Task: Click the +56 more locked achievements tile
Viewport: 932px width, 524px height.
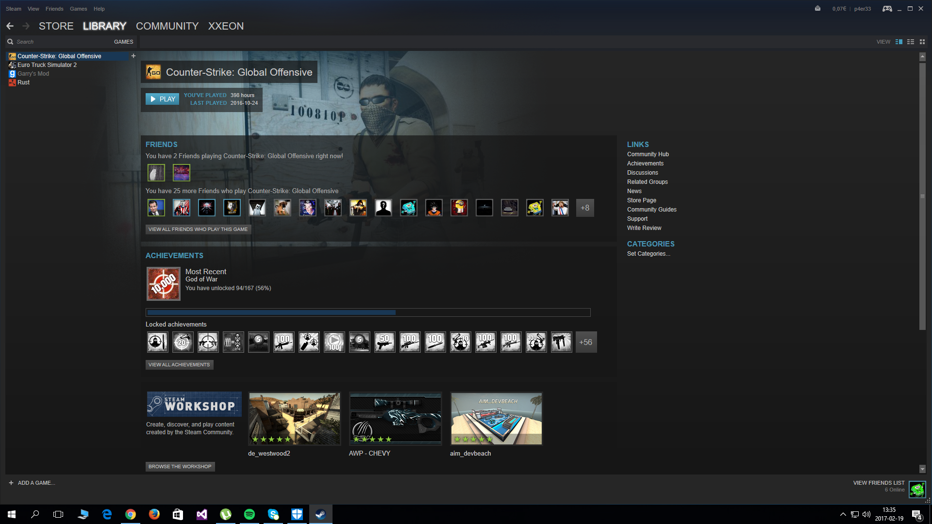Action: [586, 342]
